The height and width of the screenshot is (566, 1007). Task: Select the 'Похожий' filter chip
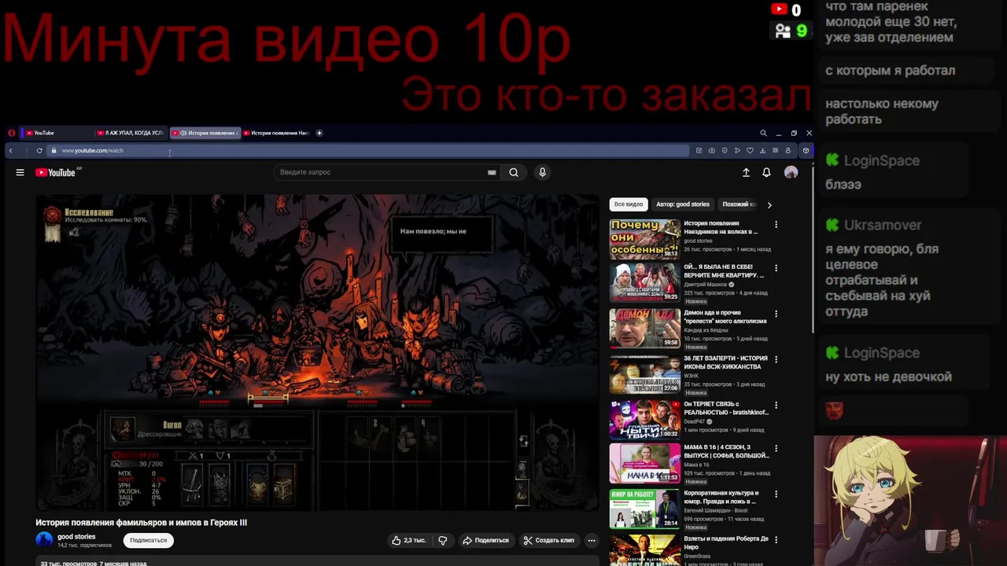click(x=739, y=204)
